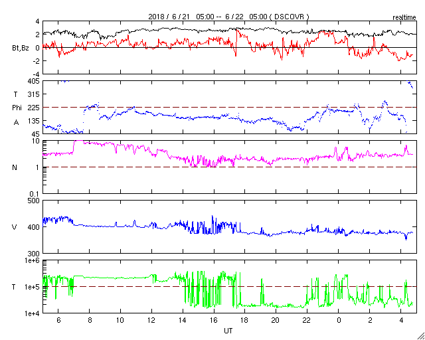
Task: Click the 'Phi' axis label
Action: point(17,108)
